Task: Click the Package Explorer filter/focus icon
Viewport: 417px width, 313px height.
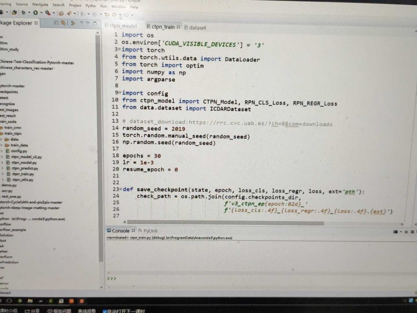Action: coord(73,23)
